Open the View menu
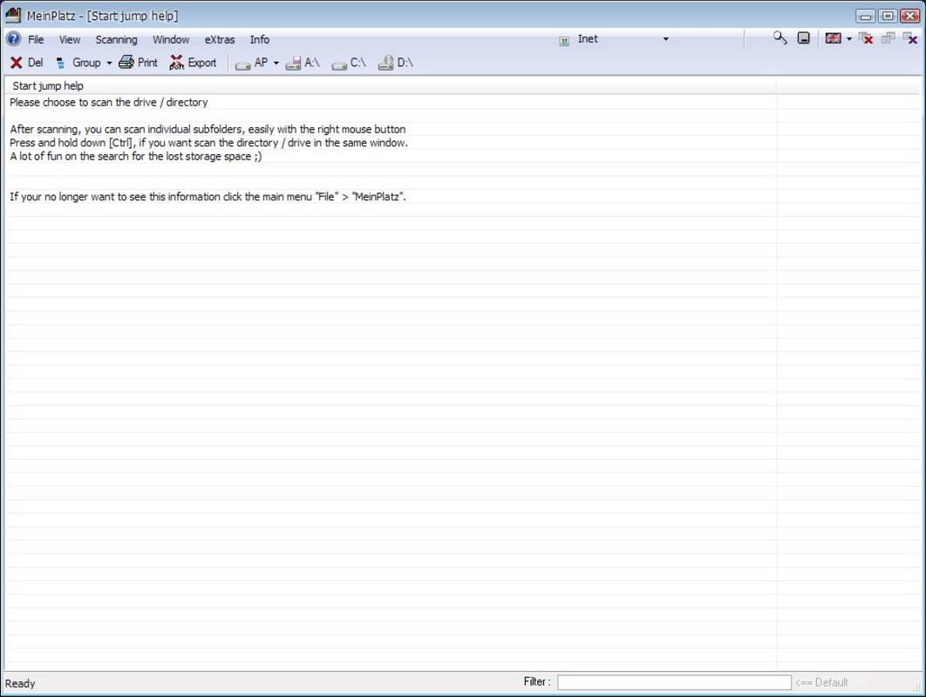This screenshot has width=926, height=697. [70, 39]
